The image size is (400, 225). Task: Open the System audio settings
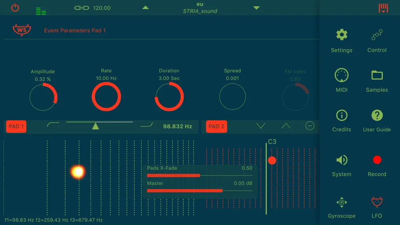pos(341,160)
